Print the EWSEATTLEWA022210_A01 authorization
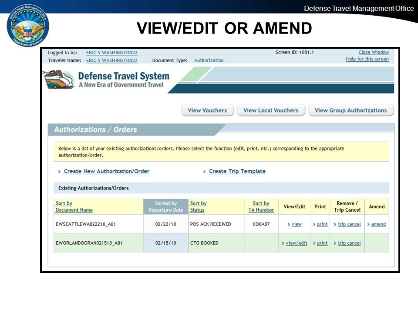Image resolution: width=418 pixels, height=313 pixels. (x=322, y=224)
